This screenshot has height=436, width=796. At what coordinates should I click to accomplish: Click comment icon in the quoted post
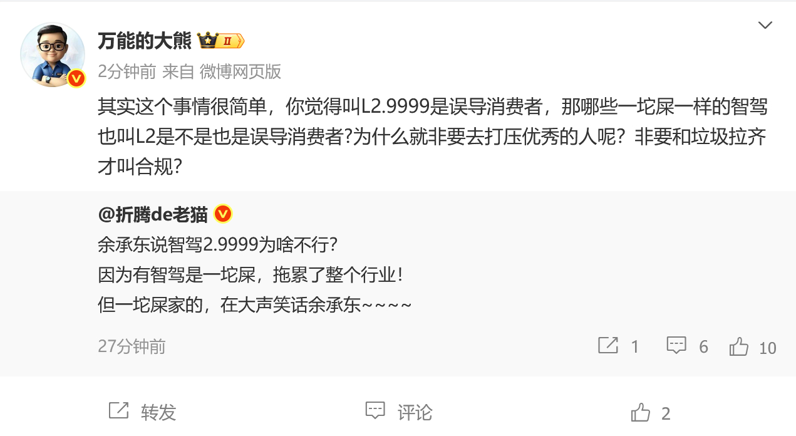(x=676, y=346)
